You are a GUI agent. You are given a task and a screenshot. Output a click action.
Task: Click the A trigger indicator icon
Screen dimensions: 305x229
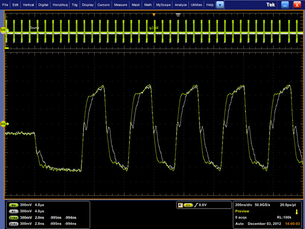tap(180, 205)
